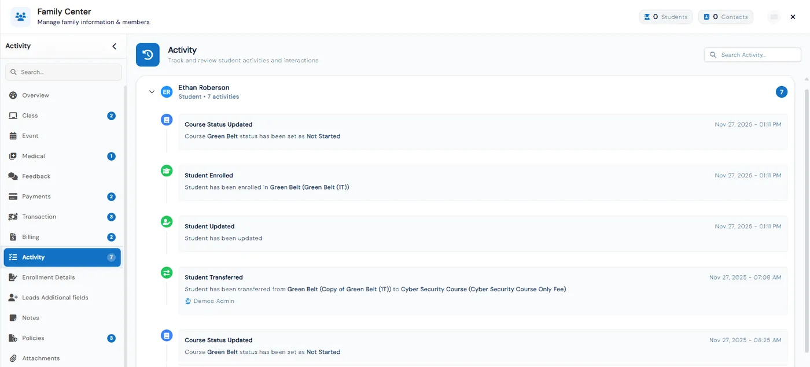Screen dimensions: 810x367
Task: Click the Demoo Admin avatar icon
Action: pyautogui.click(x=188, y=301)
